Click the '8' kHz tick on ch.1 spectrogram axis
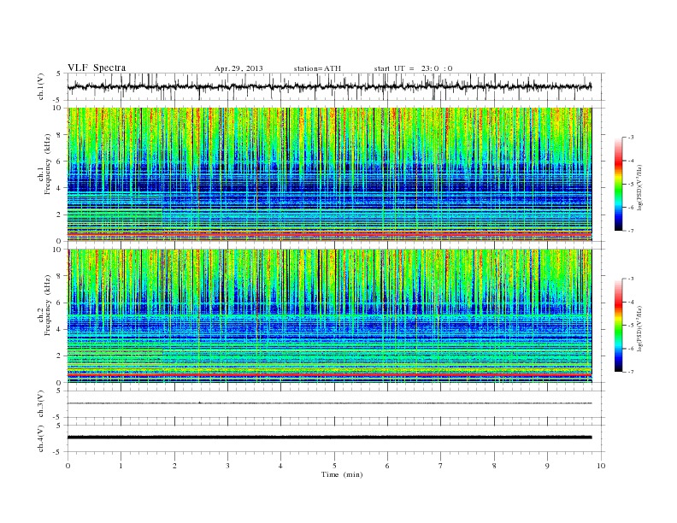Screen dimensions: 677x523 tap(59, 135)
